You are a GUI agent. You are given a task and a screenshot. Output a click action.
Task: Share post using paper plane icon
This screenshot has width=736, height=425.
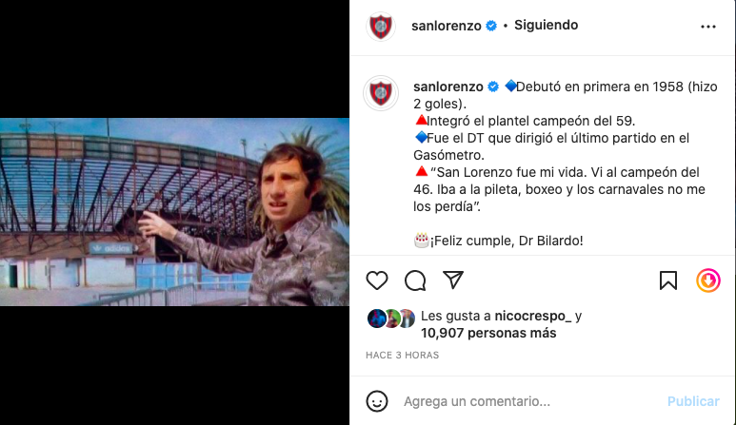tap(453, 280)
